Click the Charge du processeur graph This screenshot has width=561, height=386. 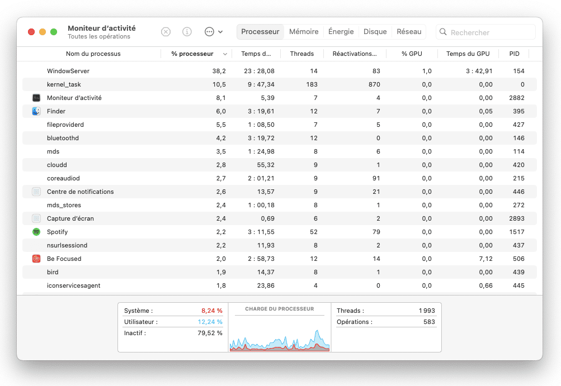(x=279, y=333)
